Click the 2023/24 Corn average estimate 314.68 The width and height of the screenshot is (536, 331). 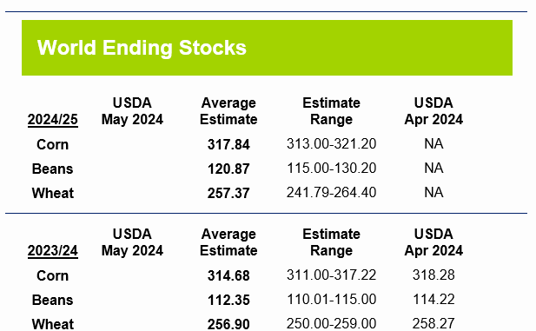tap(228, 275)
